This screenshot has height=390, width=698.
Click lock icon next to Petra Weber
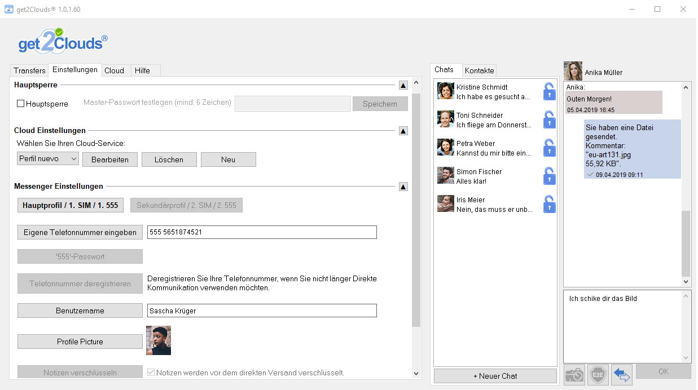tap(549, 148)
